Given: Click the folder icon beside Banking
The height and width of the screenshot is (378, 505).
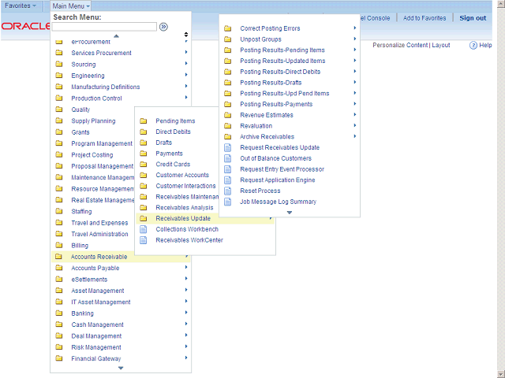Looking at the screenshot, I should (x=59, y=313).
